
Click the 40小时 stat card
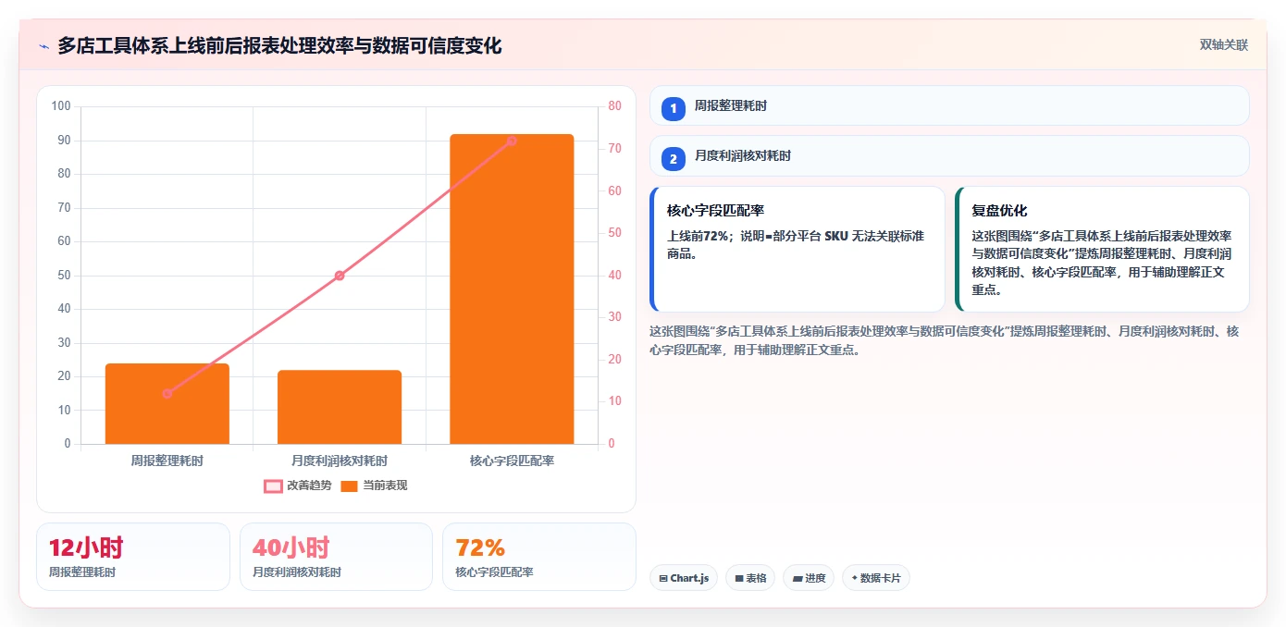pyautogui.click(x=336, y=557)
